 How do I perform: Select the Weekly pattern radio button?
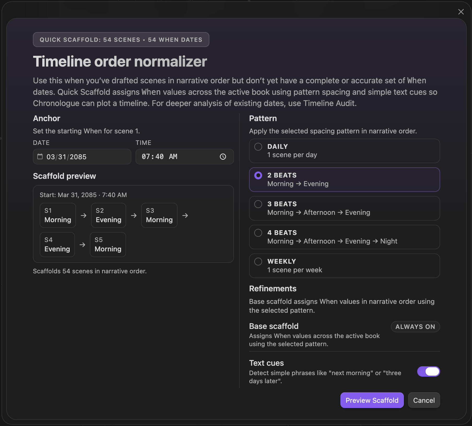click(x=258, y=262)
